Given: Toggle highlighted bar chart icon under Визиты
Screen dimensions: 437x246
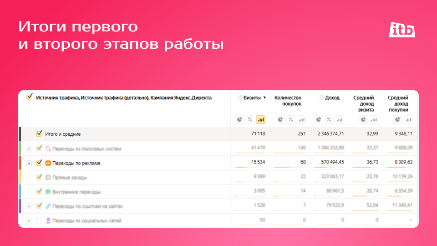Looking at the screenshot, I should pyautogui.click(x=260, y=120).
